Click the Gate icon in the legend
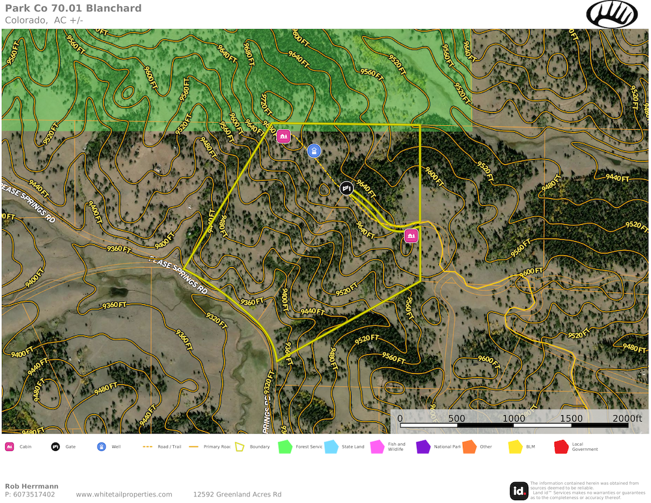The image size is (651, 503). [x=55, y=447]
